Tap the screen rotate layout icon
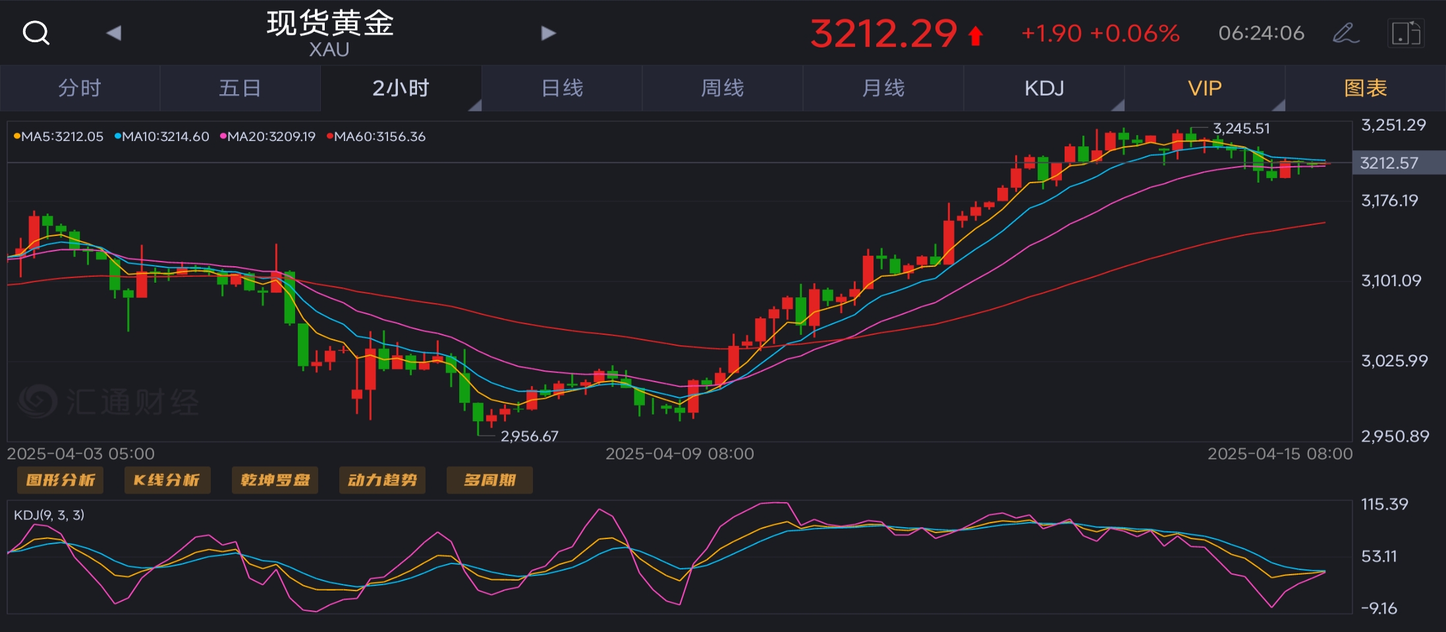 (1405, 33)
